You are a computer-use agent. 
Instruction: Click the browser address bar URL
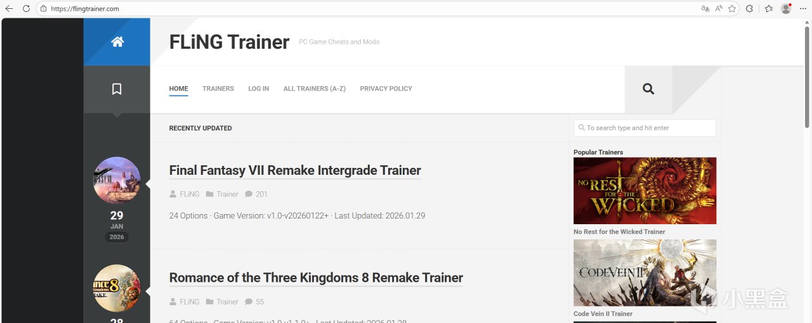click(85, 9)
